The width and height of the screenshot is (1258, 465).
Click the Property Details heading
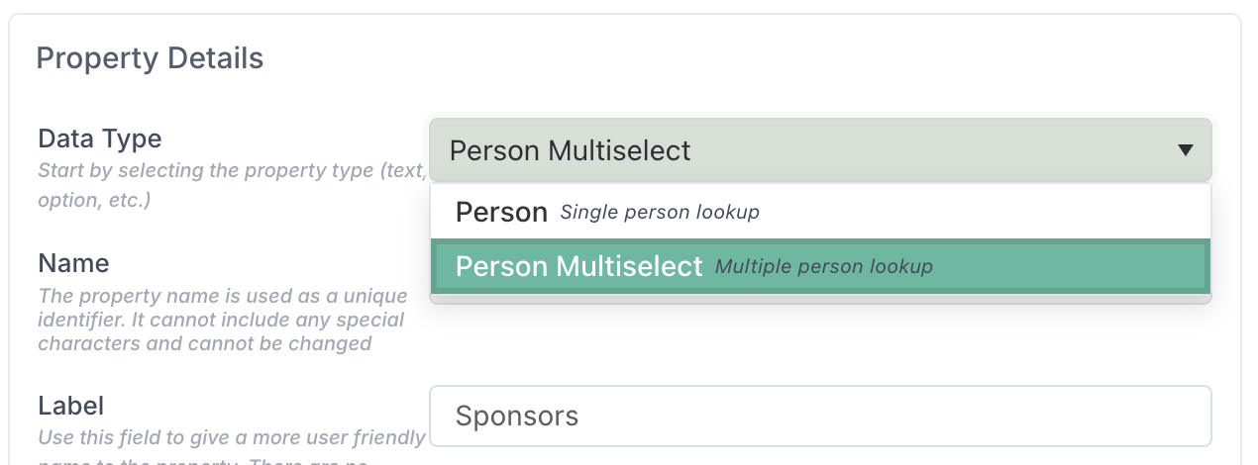[x=150, y=58]
